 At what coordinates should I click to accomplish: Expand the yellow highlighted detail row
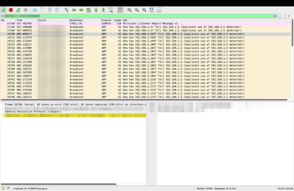(2, 115)
